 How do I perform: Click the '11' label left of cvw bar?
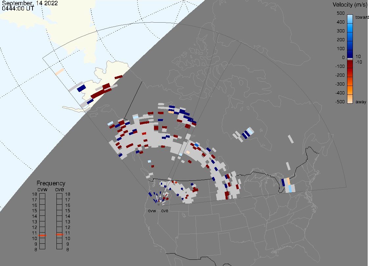point(34,233)
